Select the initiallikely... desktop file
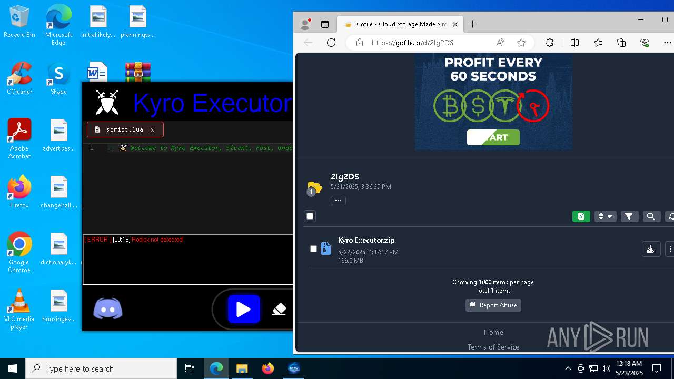 click(x=98, y=22)
